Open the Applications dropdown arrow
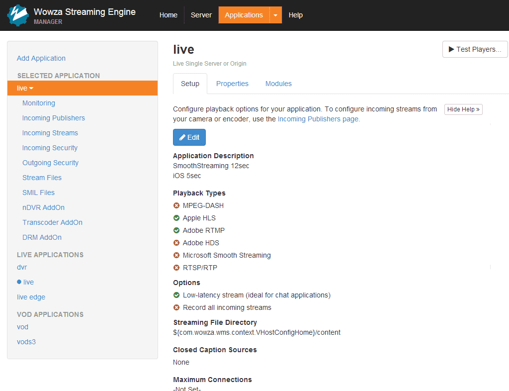Viewport: 509px width, 391px height. [275, 15]
